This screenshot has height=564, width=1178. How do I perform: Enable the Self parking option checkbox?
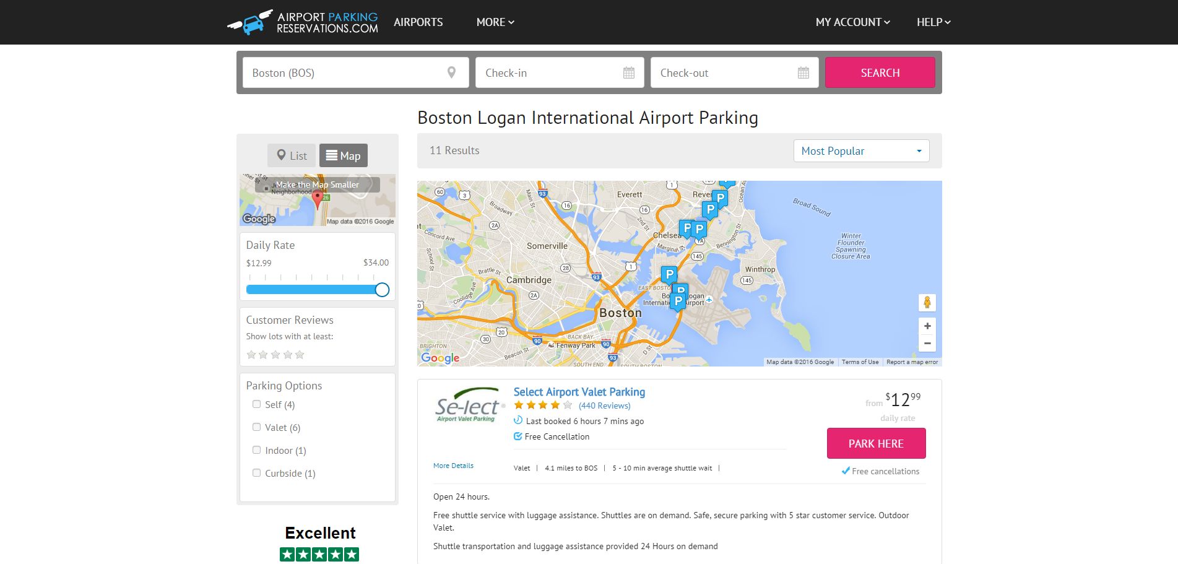256,404
